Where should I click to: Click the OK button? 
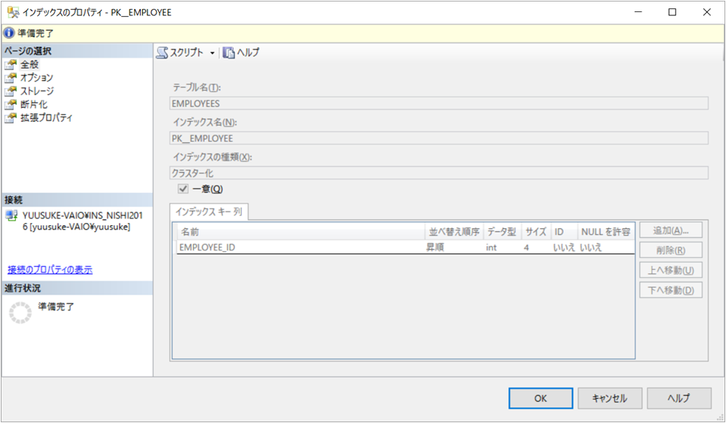pos(541,399)
